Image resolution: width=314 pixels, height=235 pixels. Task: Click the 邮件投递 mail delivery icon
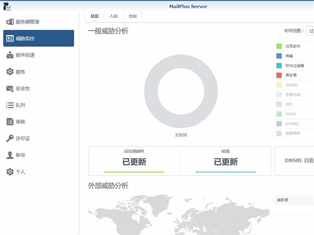pos(10,55)
